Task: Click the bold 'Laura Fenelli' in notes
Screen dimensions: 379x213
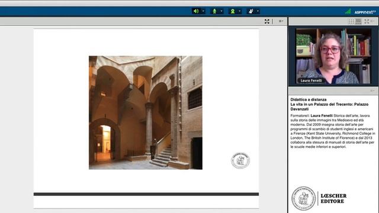Action: pos(322,116)
